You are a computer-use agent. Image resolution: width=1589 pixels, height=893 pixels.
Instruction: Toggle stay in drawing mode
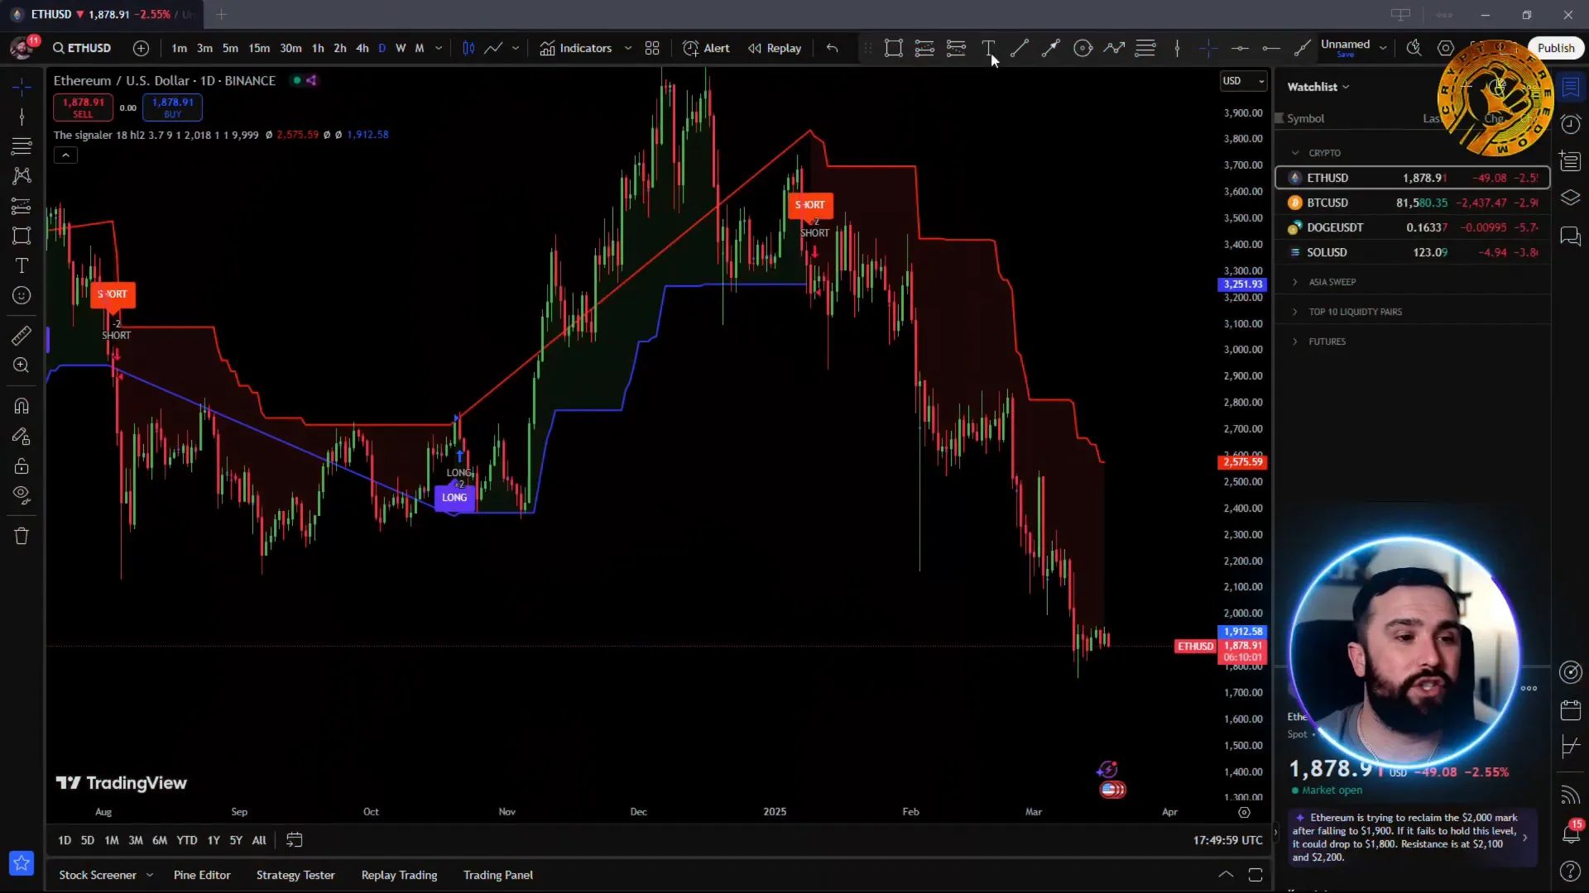(x=22, y=436)
